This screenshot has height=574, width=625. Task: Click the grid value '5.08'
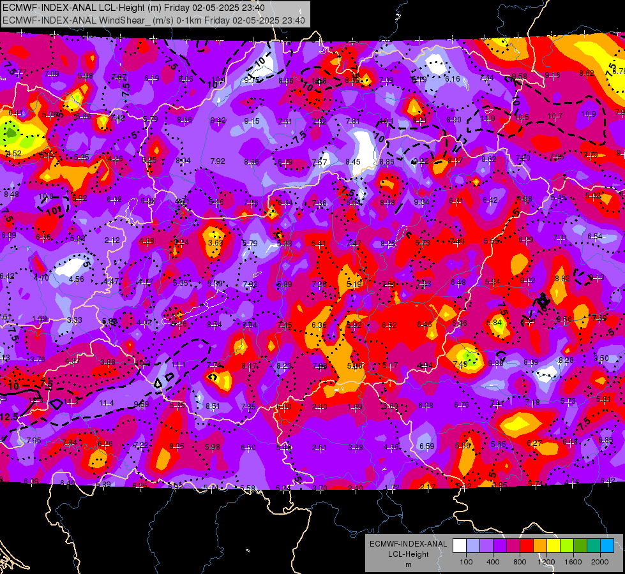pyautogui.click(x=355, y=365)
